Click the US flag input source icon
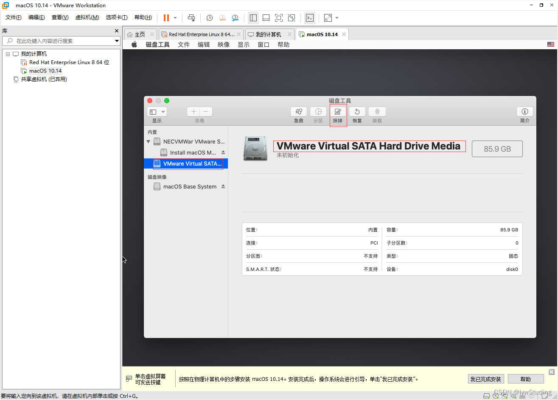This screenshot has width=558, height=400. tap(551, 45)
